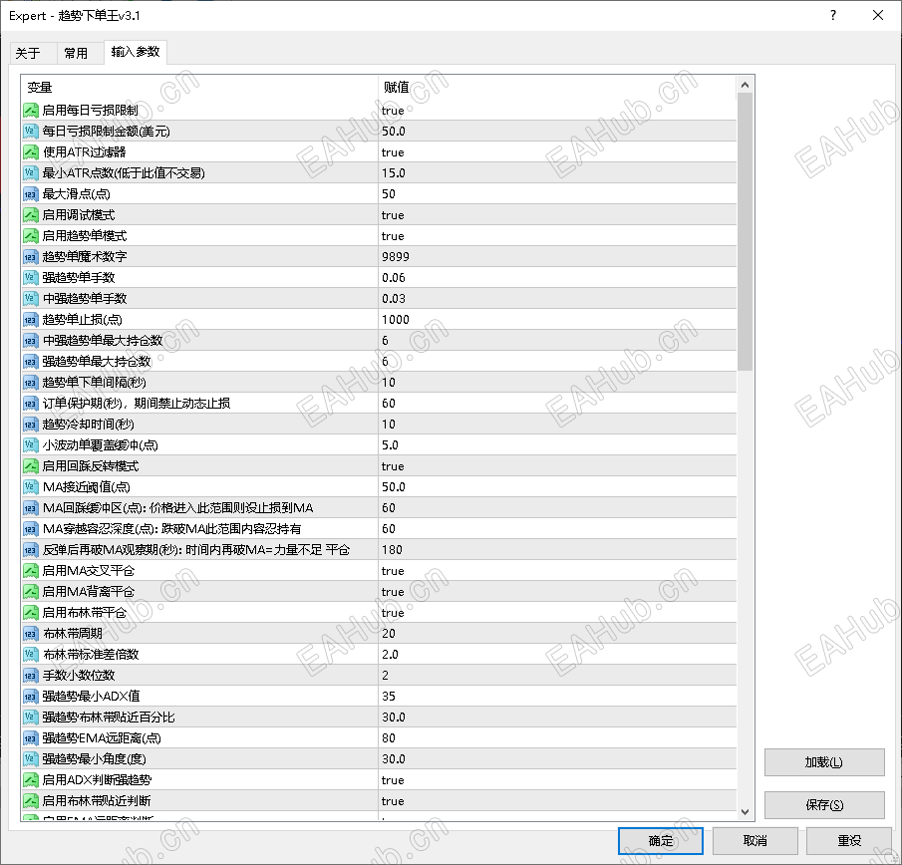Click the 变量 column header
Image resolution: width=902 pixels, height=865 pixels.
point(199,87)
